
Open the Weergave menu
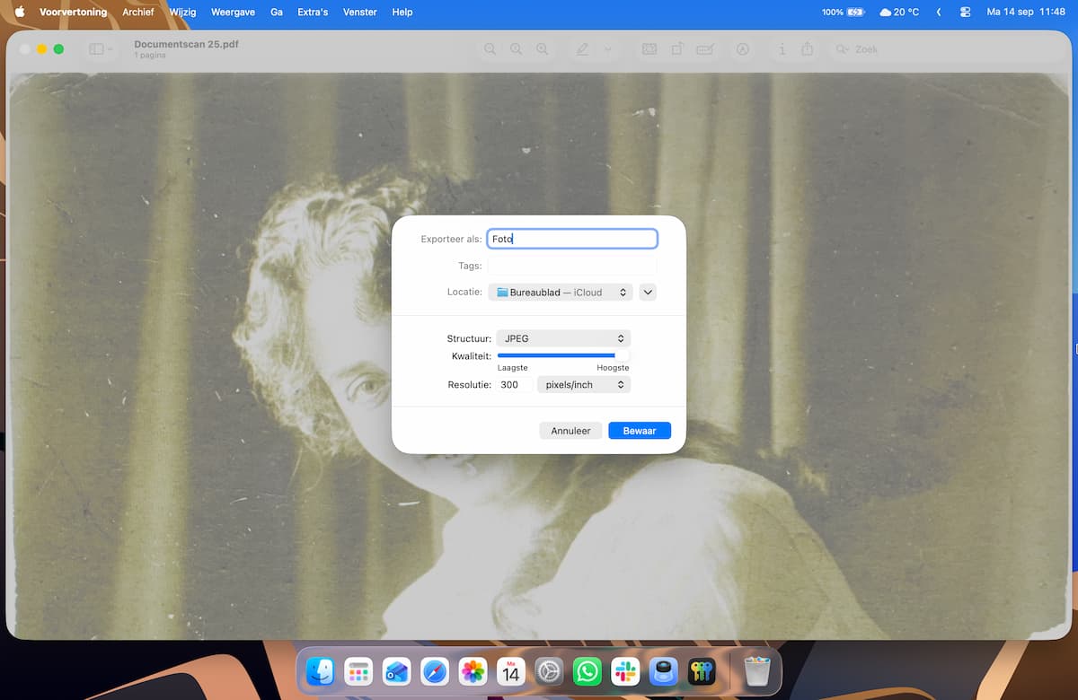(x=233, y=13)
